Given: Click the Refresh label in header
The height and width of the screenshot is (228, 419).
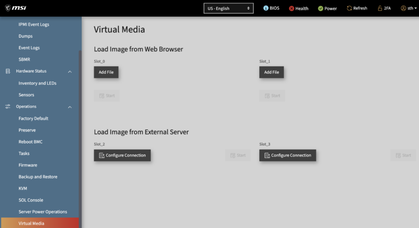Looking at the screenshot, I should [x=360, y=8].
